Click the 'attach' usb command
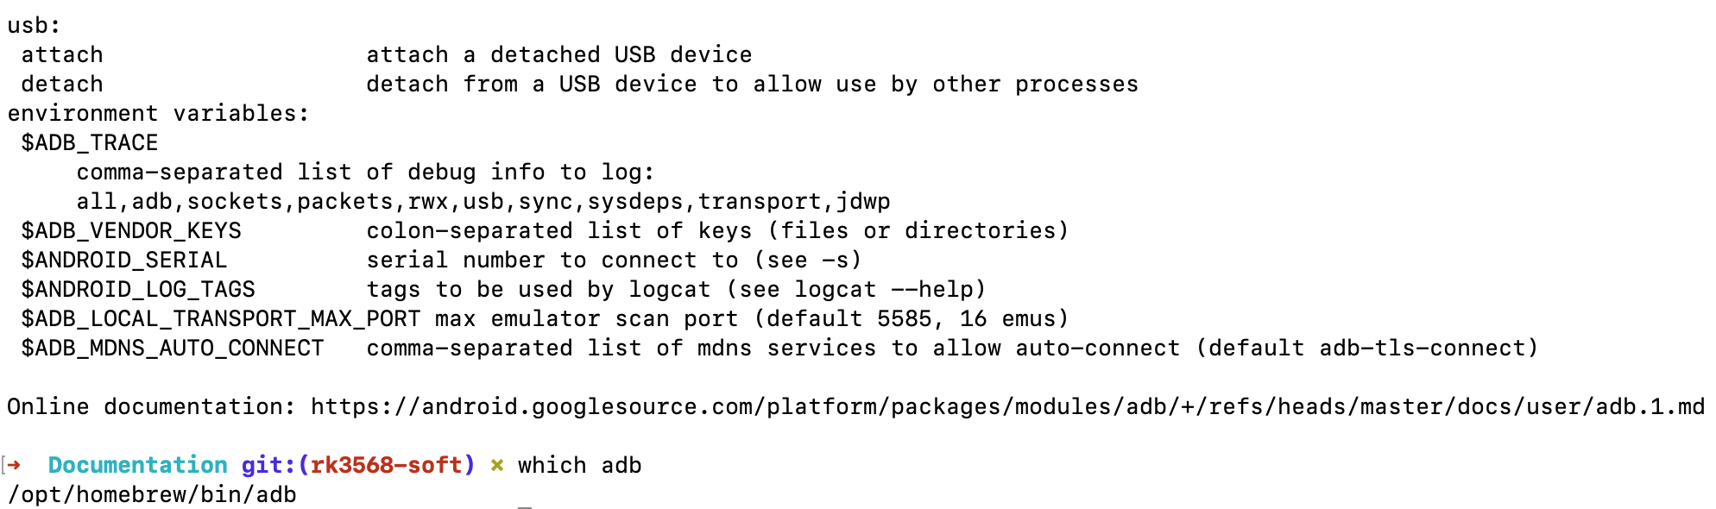 click(62, 54)
